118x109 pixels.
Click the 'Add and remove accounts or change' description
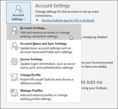pos(45,35)
